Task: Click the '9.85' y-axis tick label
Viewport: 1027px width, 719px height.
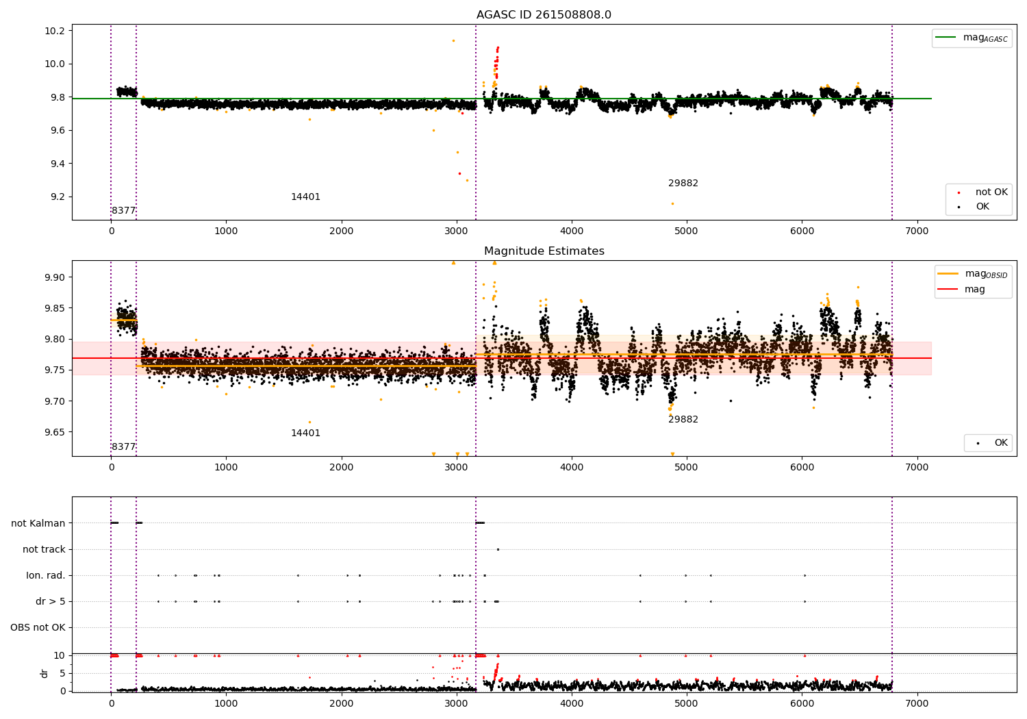Action: click(x=55, y=308)
